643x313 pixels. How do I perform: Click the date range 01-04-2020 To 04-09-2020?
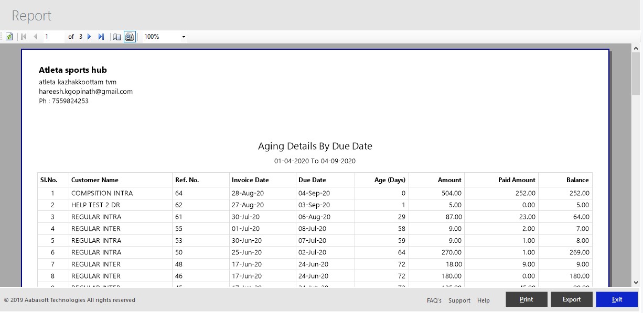pyautogui.click(x=315, y=161)
